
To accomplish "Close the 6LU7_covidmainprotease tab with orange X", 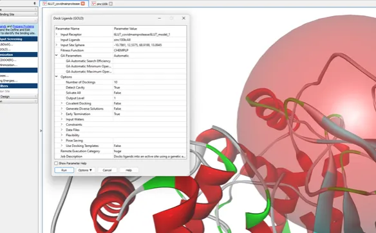I will 82,4.
